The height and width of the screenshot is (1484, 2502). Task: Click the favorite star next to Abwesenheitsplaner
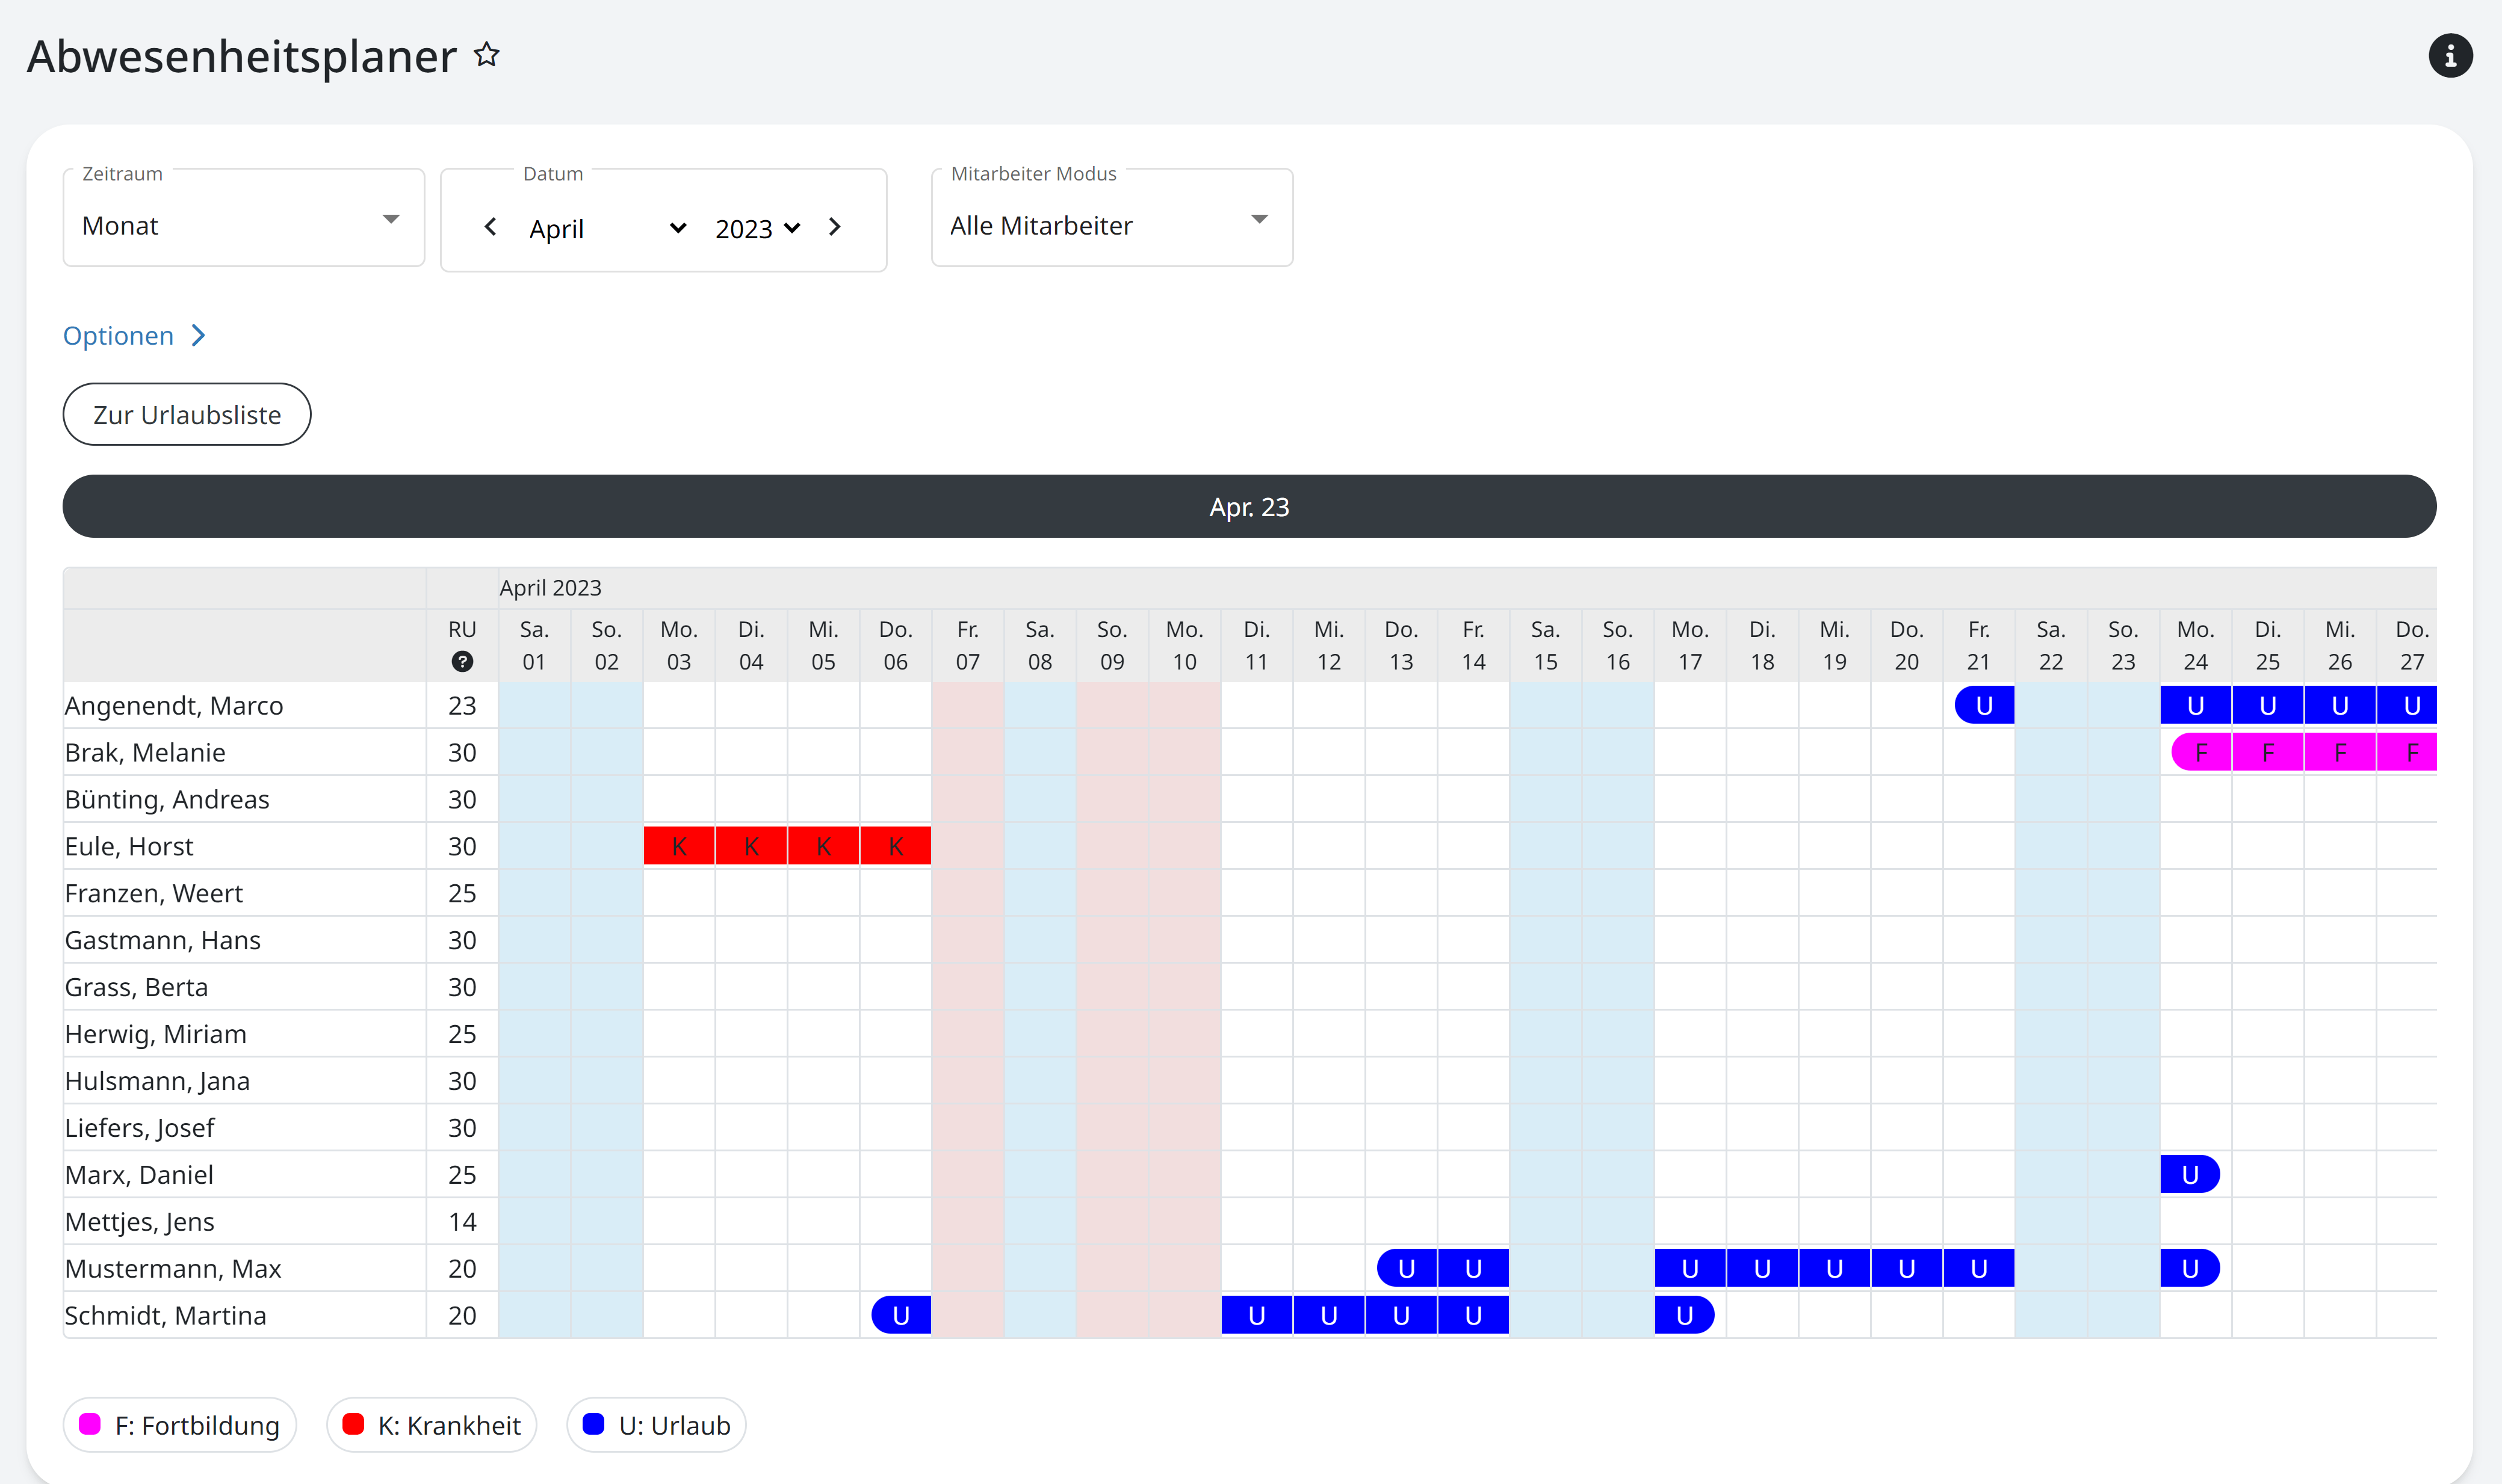pos(486,54)
